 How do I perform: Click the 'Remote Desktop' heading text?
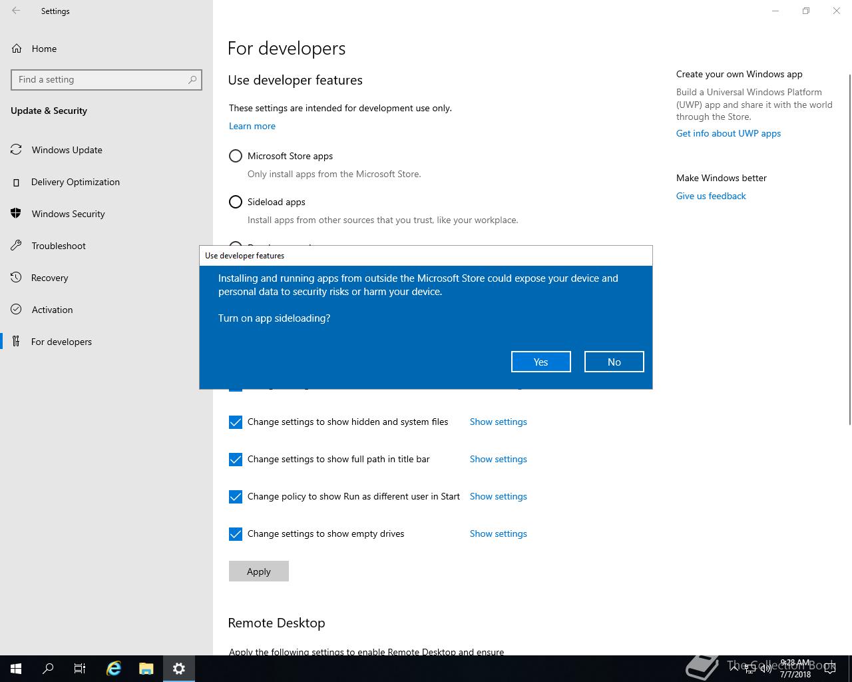(276, 623)
